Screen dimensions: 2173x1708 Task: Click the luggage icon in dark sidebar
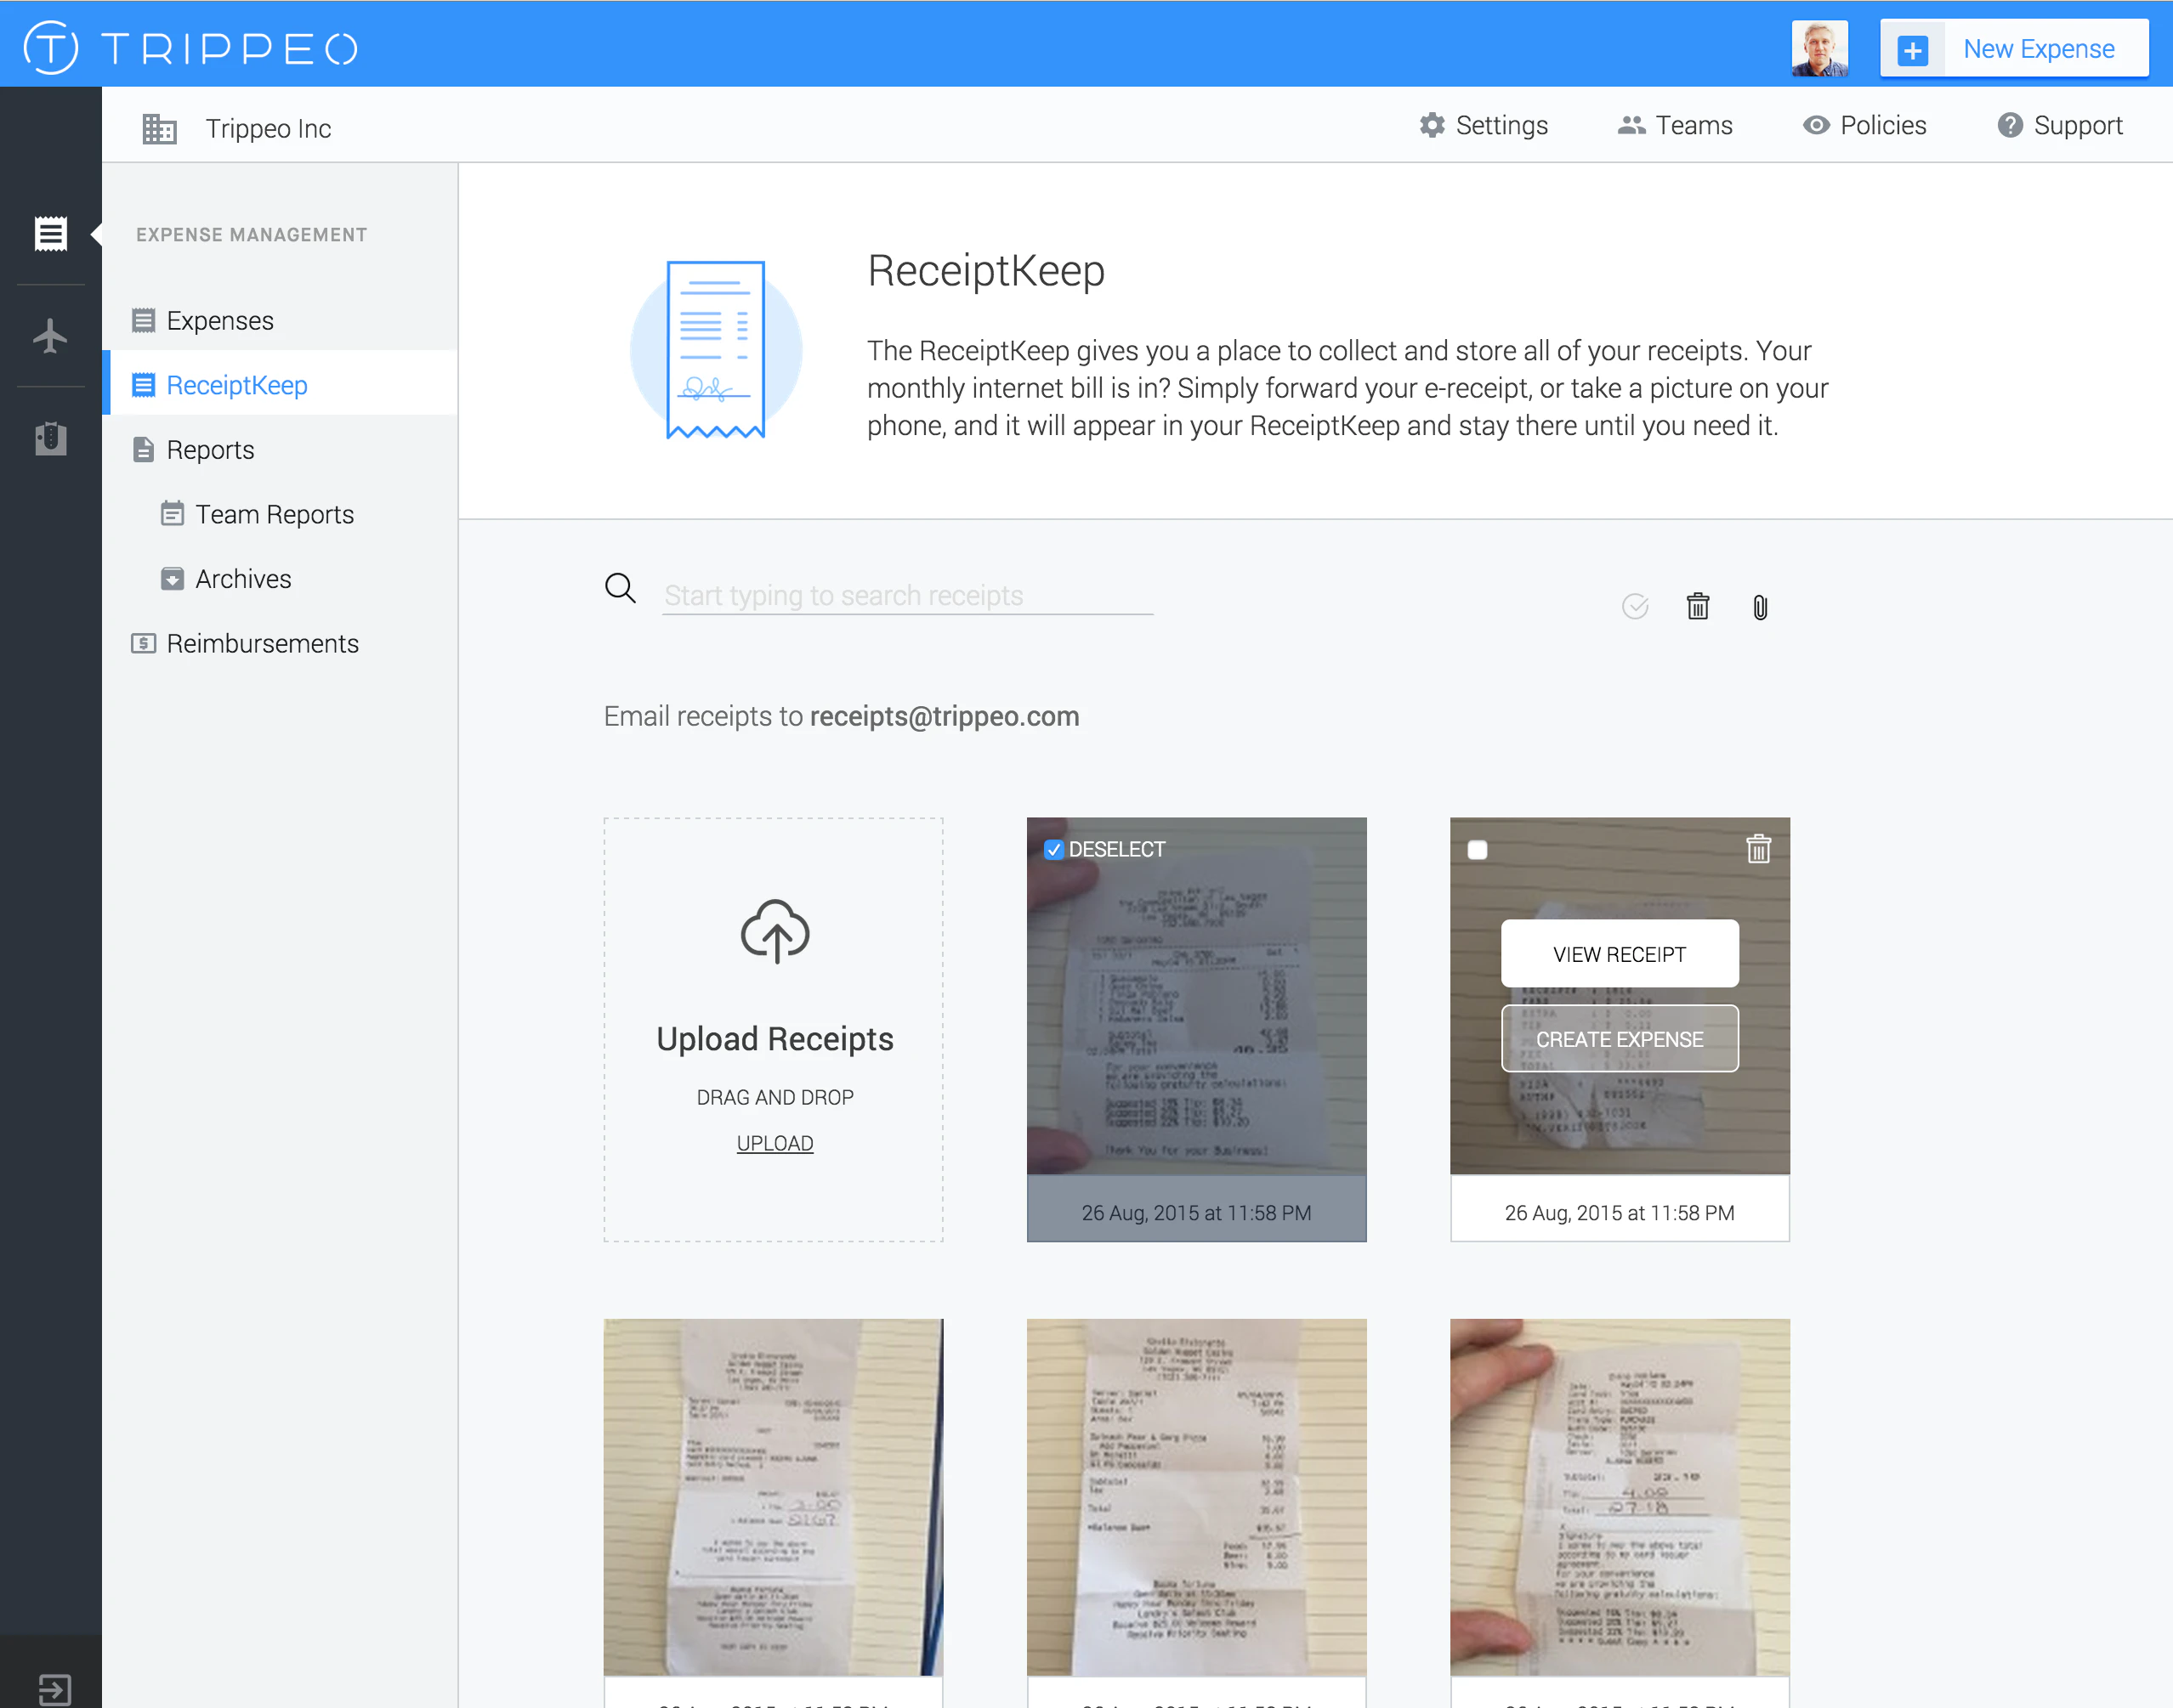[50, 438]
